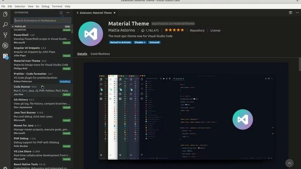This screenshot has height=169, width=301.
Task: Open Source Control view in activity bar
Action: (x=5, y=35)
